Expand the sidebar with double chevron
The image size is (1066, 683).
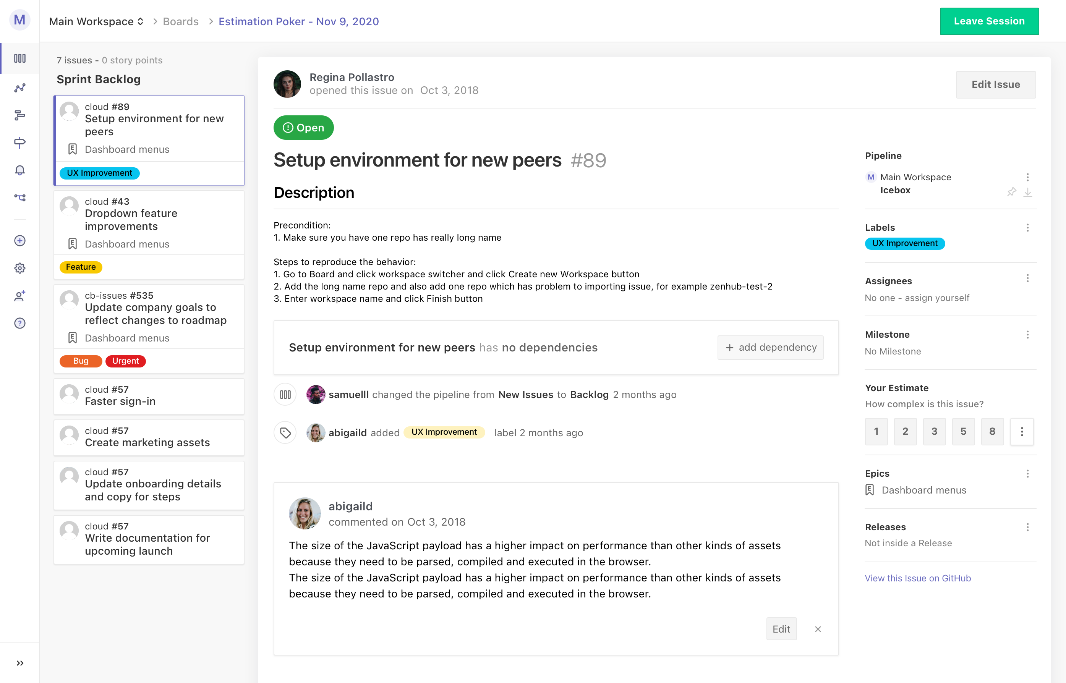coord(19,663)
